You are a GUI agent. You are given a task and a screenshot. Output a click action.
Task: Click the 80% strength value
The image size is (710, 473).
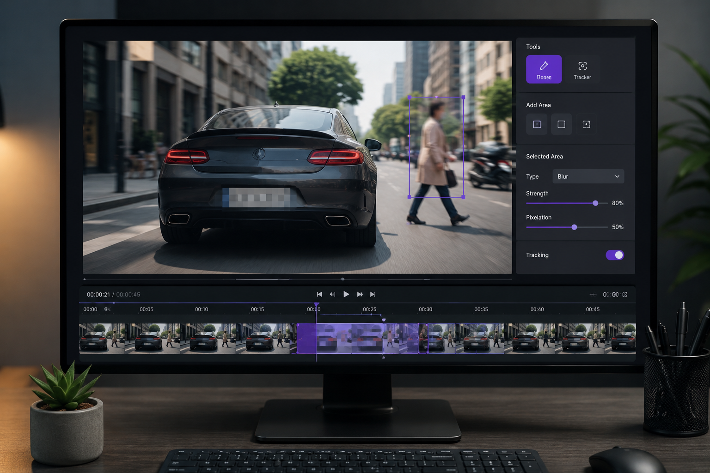click(x=618, y=203)
